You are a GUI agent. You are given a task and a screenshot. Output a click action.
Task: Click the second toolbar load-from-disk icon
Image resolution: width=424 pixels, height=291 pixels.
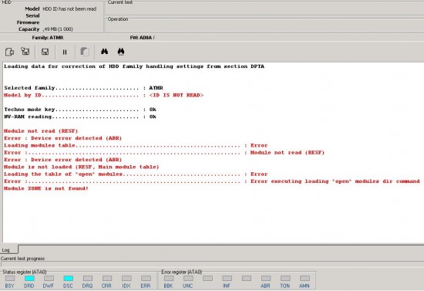point(25,51)
